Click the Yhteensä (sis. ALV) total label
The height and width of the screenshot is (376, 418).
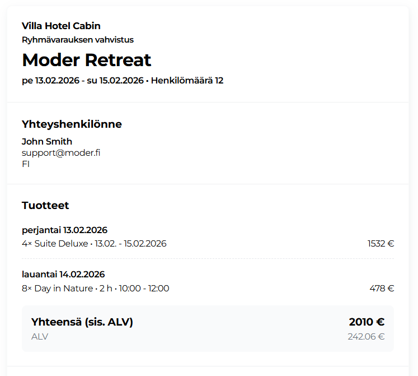tap(82, 322)
